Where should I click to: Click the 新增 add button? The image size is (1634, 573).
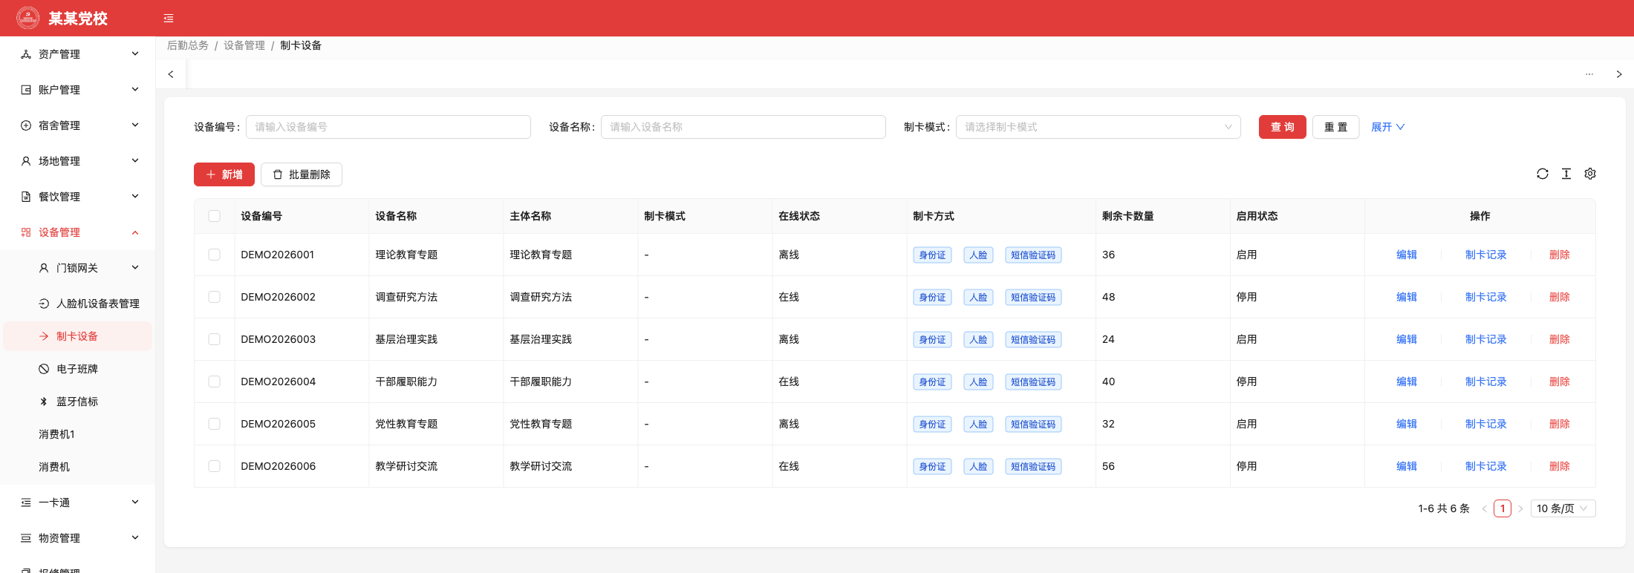[224, 174]
